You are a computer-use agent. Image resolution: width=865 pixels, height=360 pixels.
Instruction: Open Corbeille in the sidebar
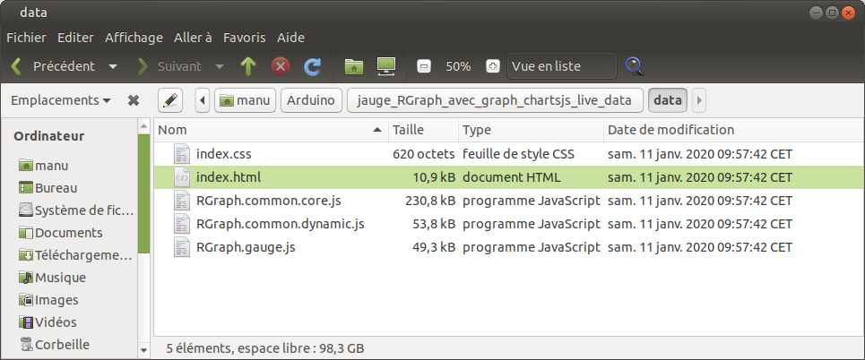pyautogui.click(x=61, y=344)
